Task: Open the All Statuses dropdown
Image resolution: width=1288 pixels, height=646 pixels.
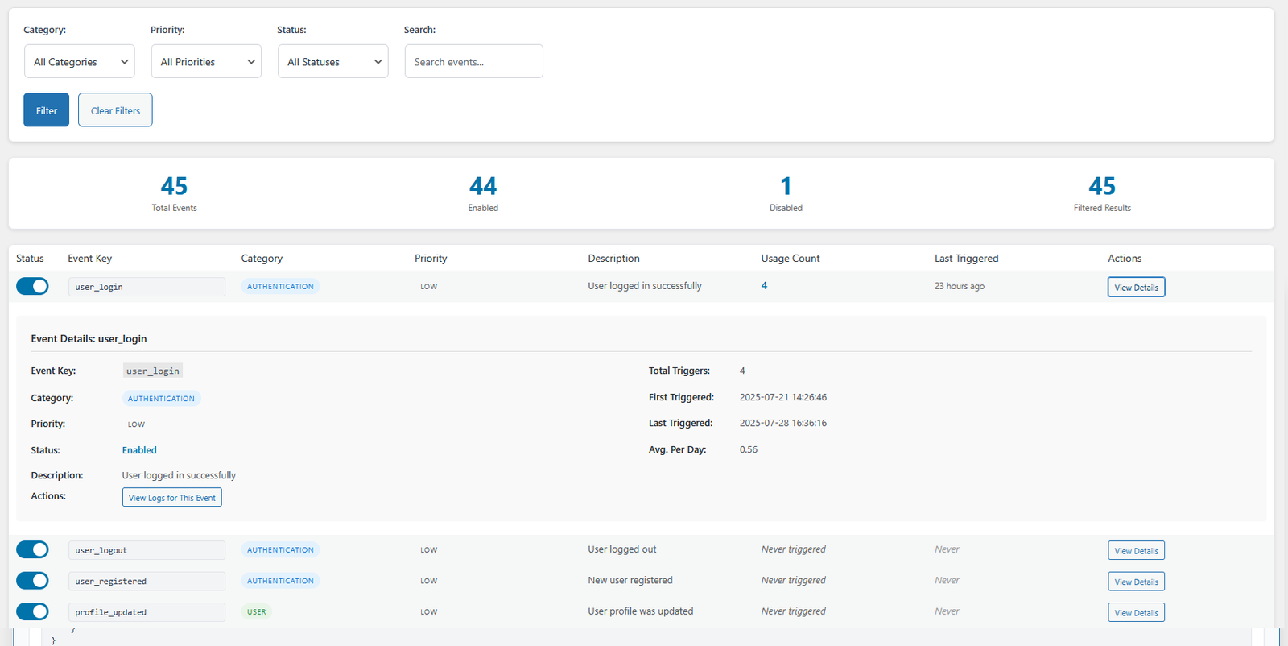Action: click(x=333, y=61)
